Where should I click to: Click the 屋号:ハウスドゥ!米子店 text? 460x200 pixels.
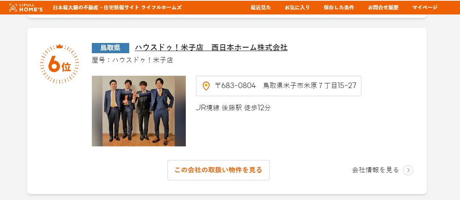[x=132, y=60]
